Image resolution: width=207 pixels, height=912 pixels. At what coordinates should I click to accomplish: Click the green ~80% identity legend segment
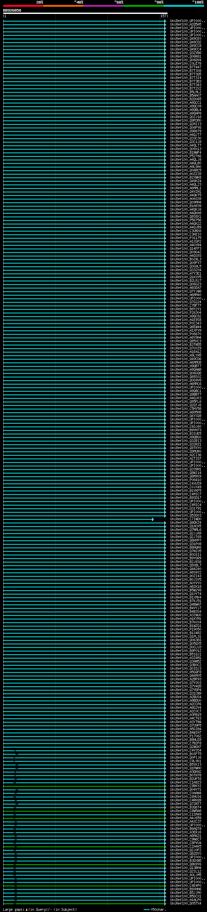pos(144,6)
